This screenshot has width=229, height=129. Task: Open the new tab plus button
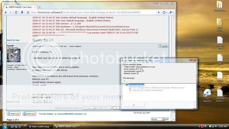tap(40, 7)
